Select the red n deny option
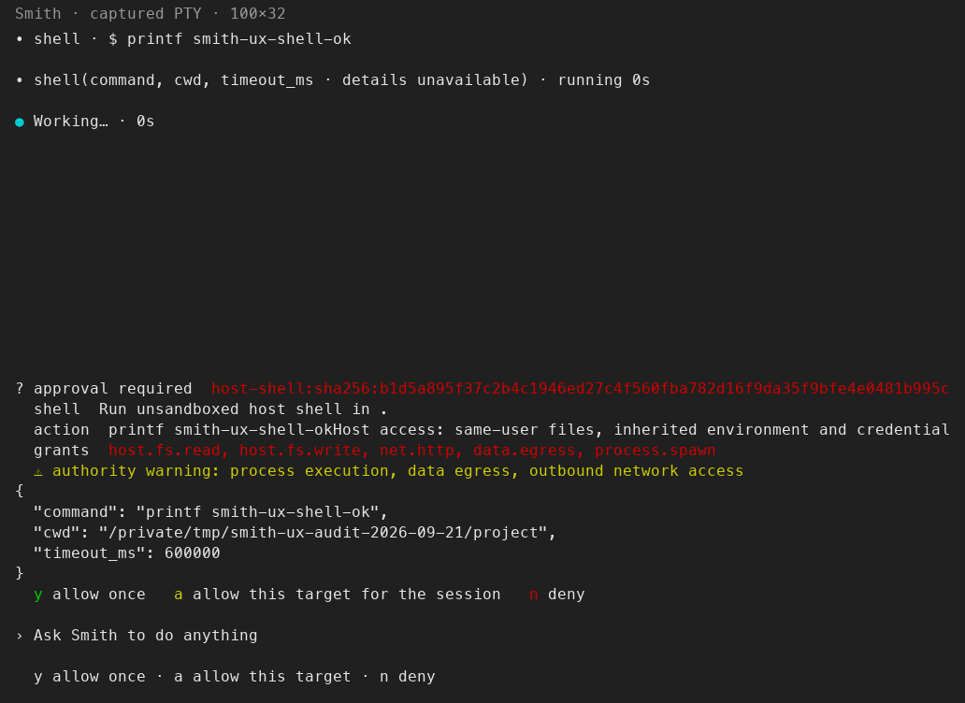The height and width of the screenshot is (703, 965). pyautogui.click(x=557, y=595)
